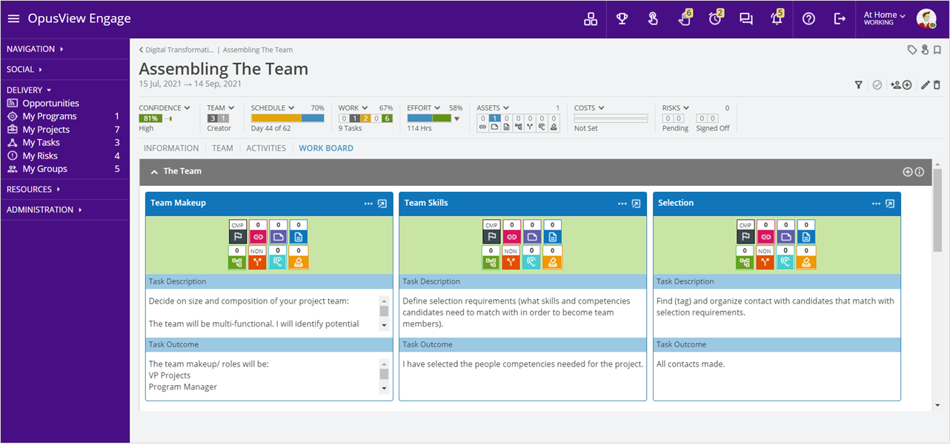Click the effort progress bar
950x445 pixels.
click(x=429, y=118)
